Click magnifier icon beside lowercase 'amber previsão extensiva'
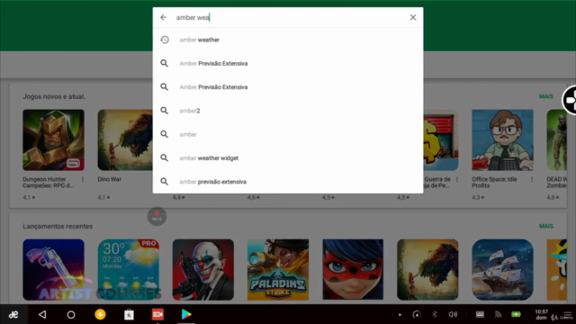The height and width of the screenshot is (324, 576). click(x=164, y=182)
